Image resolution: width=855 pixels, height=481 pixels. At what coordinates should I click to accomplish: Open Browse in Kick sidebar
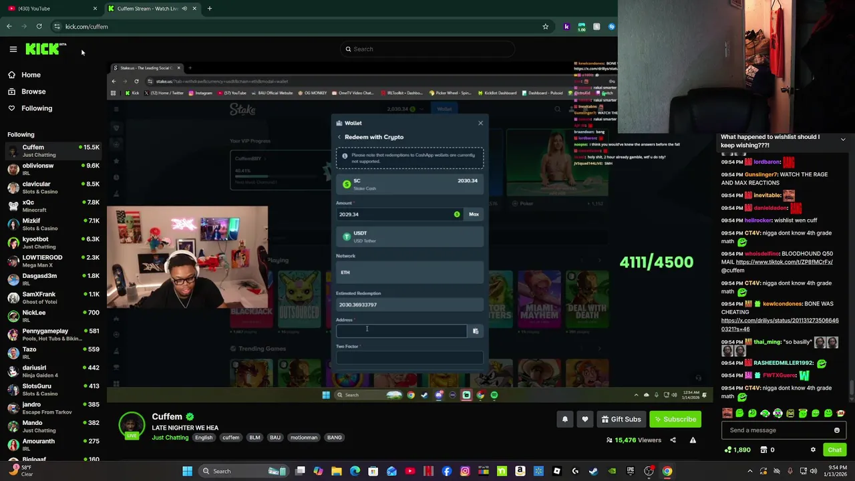[x=33, y=92]
